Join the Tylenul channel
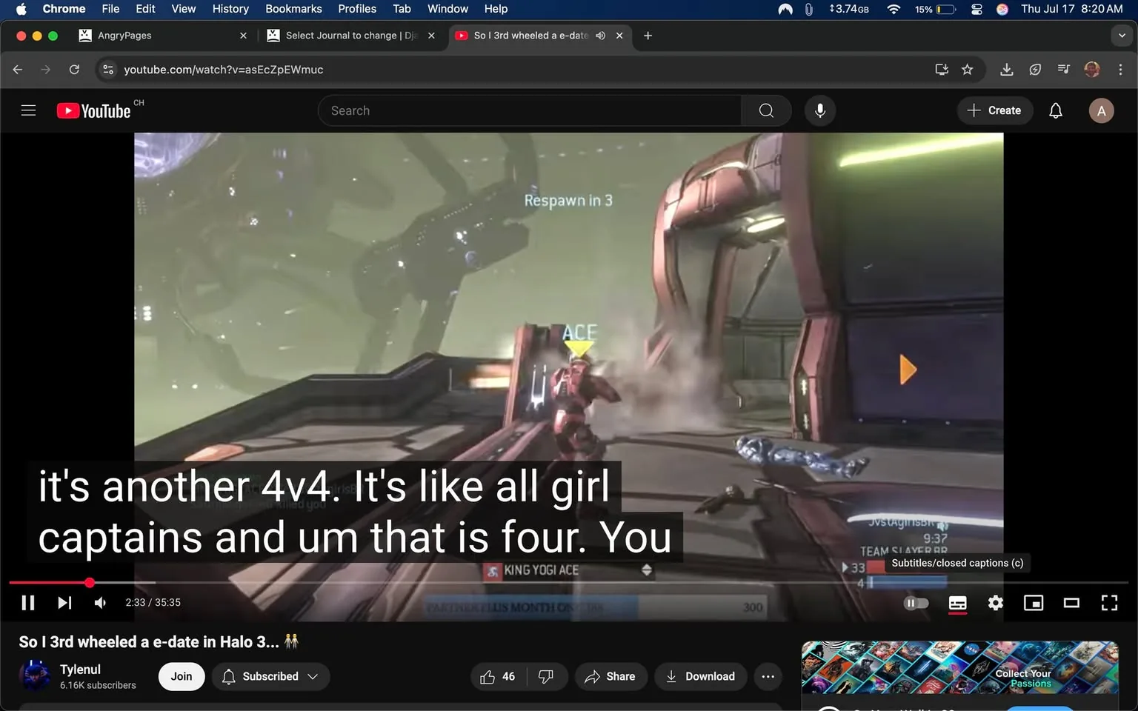This screenshot has width=1138, height=711. (181, 676)
